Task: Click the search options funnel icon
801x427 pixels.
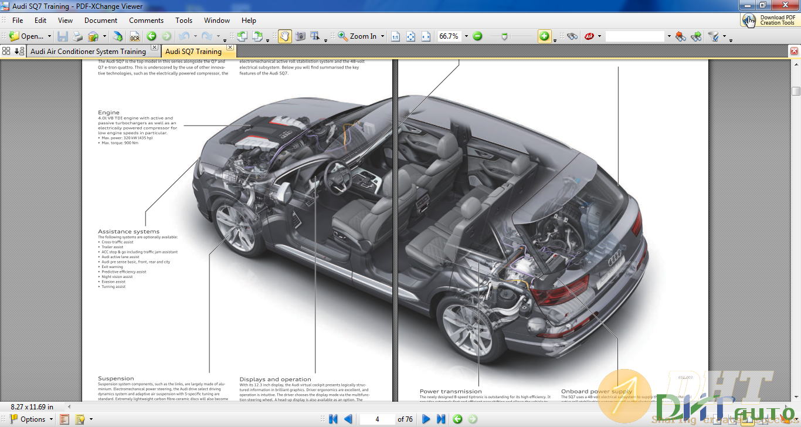Action: tap(713, 36)
